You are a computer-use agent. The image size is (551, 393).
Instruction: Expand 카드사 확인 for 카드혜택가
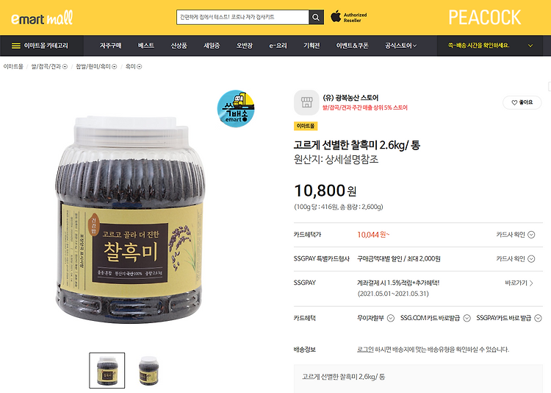(x=516, y=235)
